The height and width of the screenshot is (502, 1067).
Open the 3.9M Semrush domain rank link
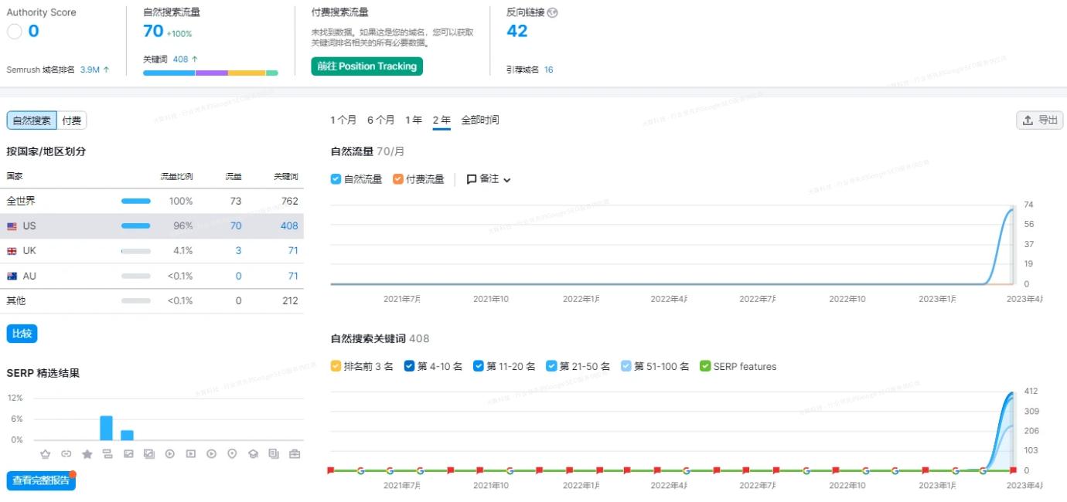click(90, 69)
